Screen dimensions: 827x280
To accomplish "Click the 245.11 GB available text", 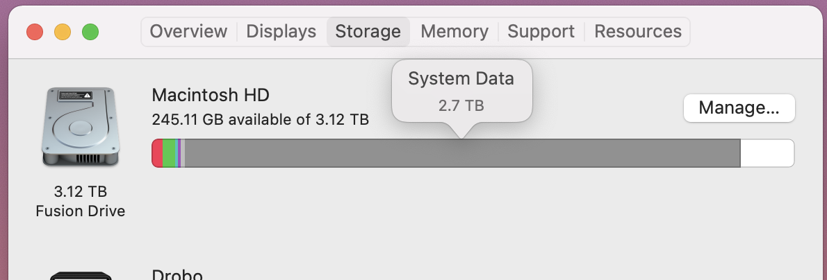I will pos(260,119).
